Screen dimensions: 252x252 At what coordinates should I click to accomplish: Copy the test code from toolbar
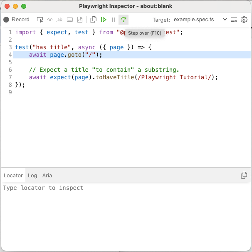point(94,20)
